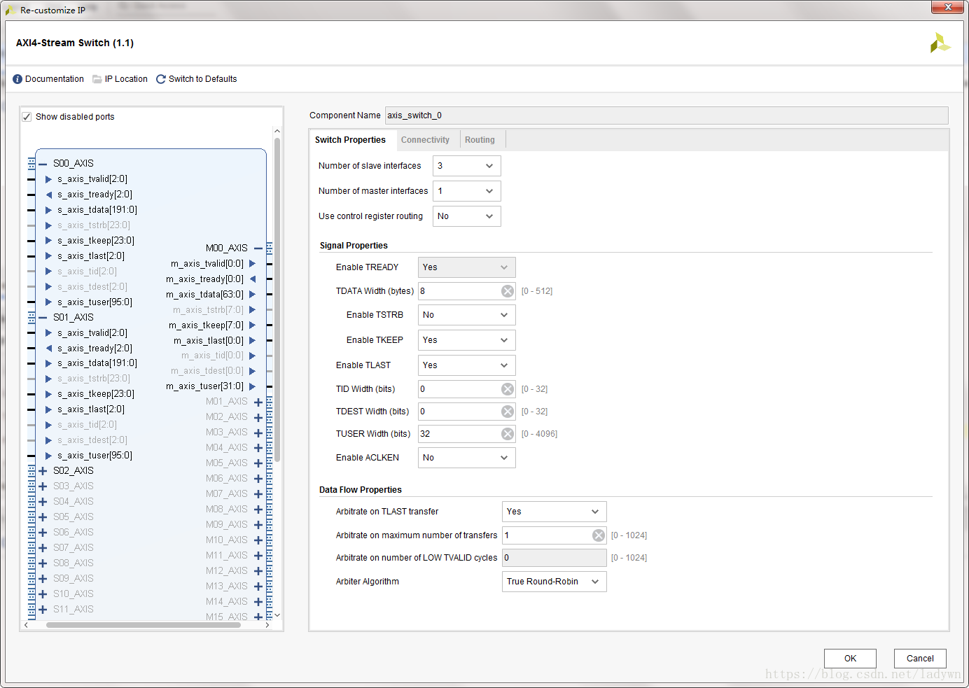Expand the M10_AXIS port plus icon
This screenshot has height=688, width=969.
[258, 540]
